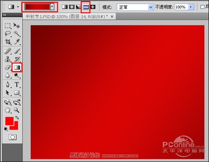This screenshot has height=162, width=209.
Task: Select the Eraser tool
Action: click(x=7, y=67)
